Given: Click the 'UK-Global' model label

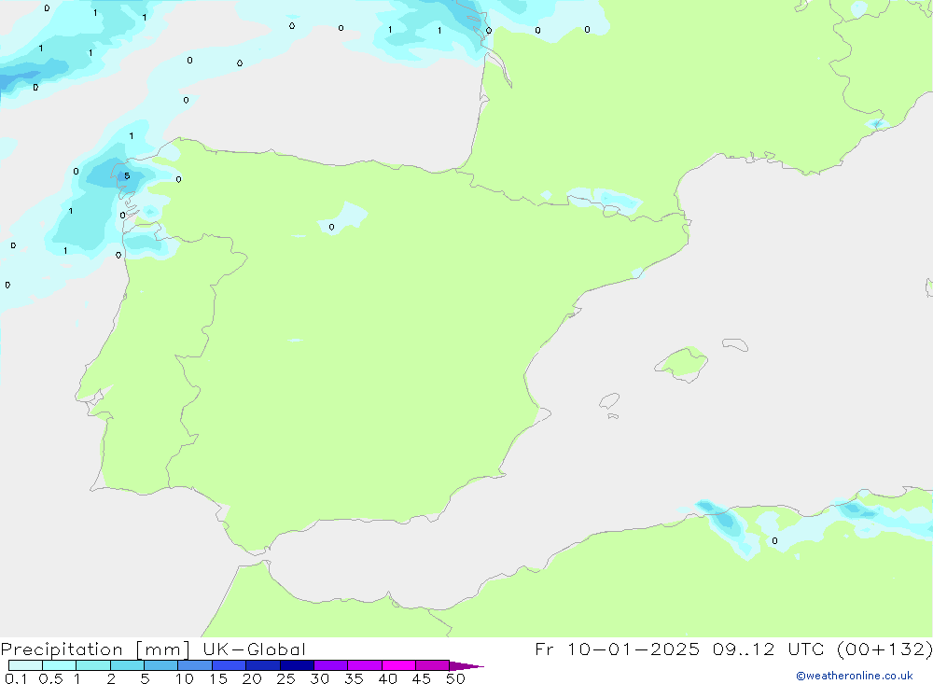Looking at the screenshot, I should tap(254, 649).
